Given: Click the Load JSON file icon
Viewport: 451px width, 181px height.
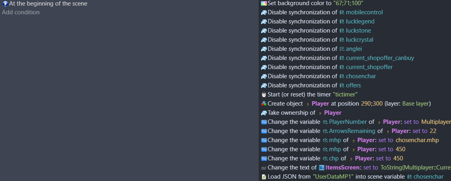Looking at the screenshot, I should (264, 177).
